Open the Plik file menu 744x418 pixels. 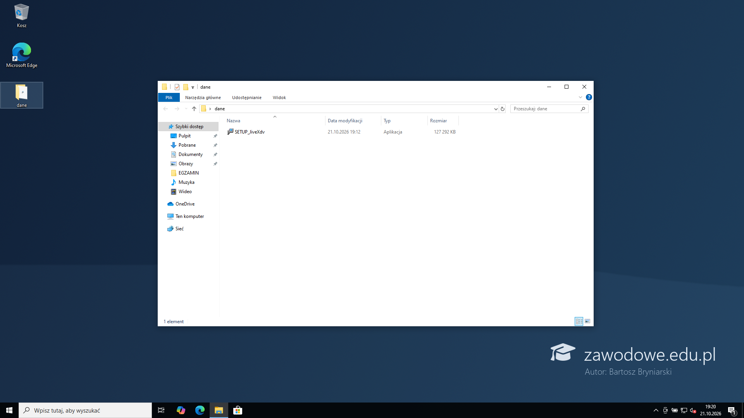(x=169, y=98)
